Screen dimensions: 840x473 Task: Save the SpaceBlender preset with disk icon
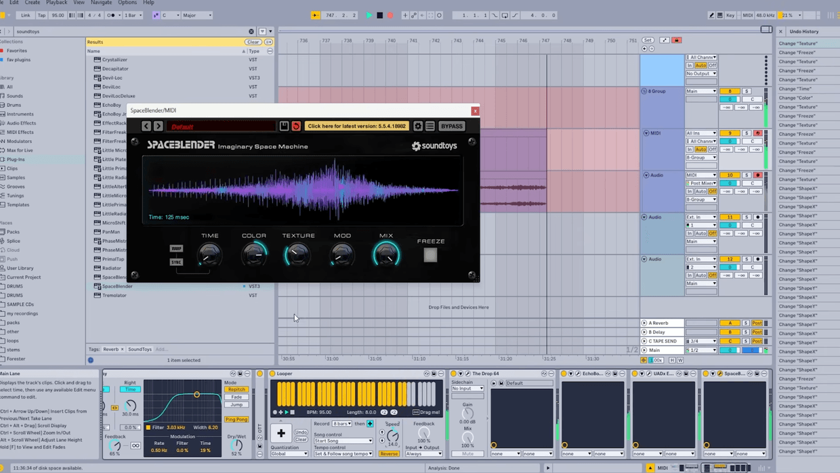(285, 126)
